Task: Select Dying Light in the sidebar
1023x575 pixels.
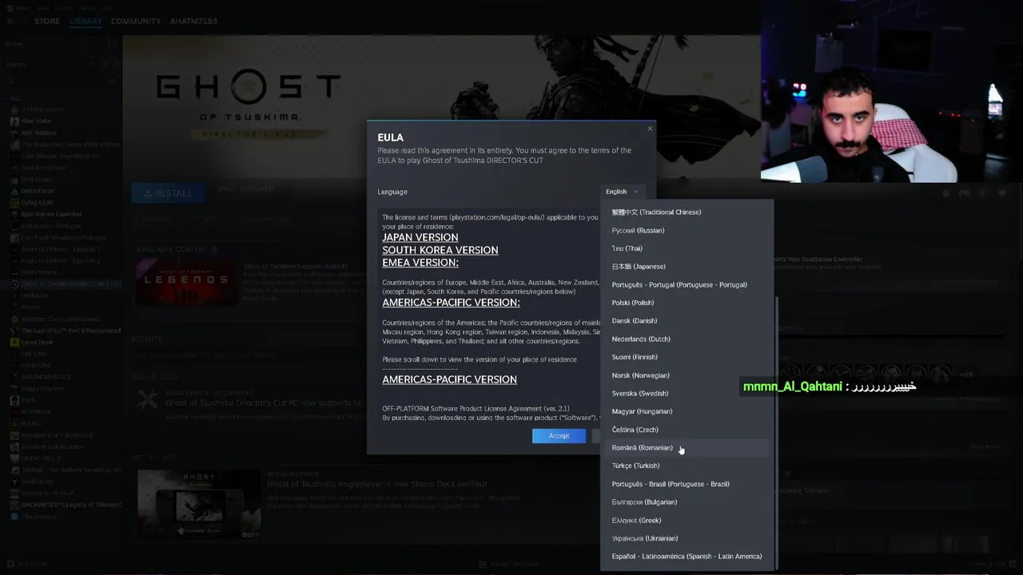Action: [x=37, y=203]
